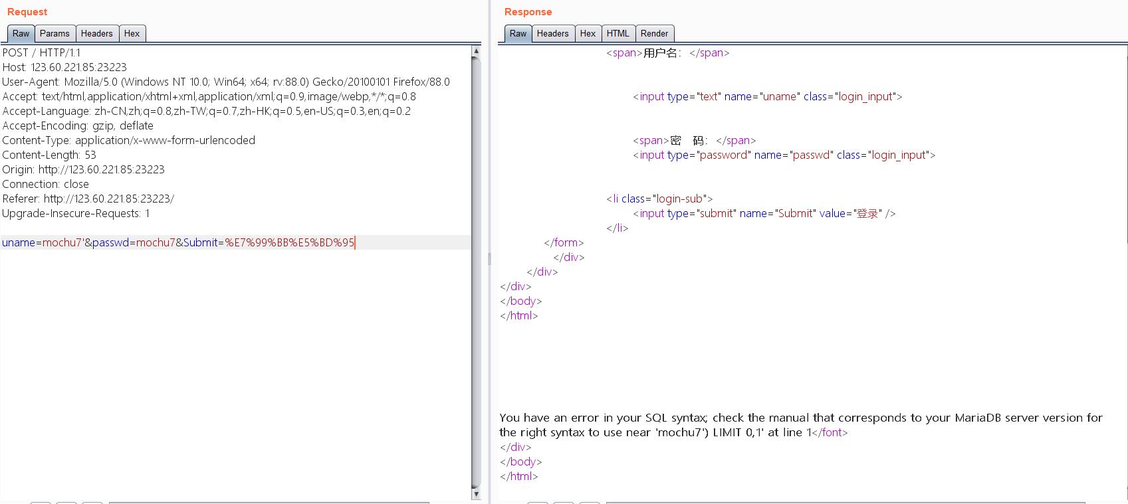Click the Upgrade-Insecure-Requests line
This screenshot has width=1128, height=504.
pos(76,213)
